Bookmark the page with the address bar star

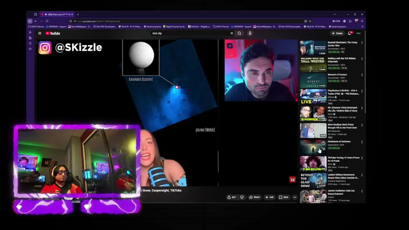click(310, 21)
